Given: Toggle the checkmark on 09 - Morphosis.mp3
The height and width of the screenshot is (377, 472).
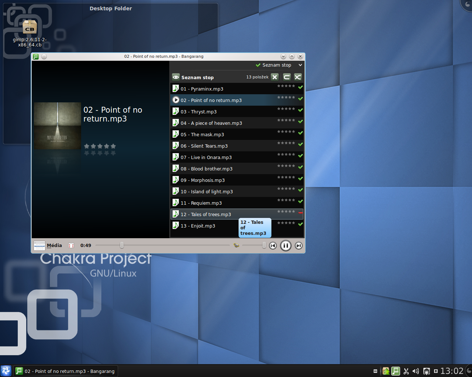Looking at the screenshot, I should tap(301, 179).
